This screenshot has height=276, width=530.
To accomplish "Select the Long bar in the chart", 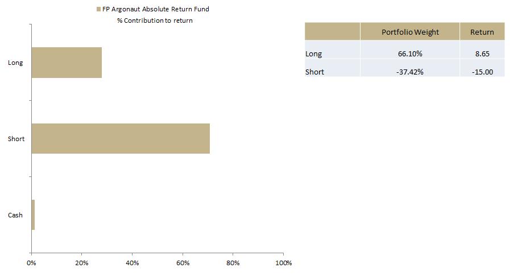I will 67,63.
